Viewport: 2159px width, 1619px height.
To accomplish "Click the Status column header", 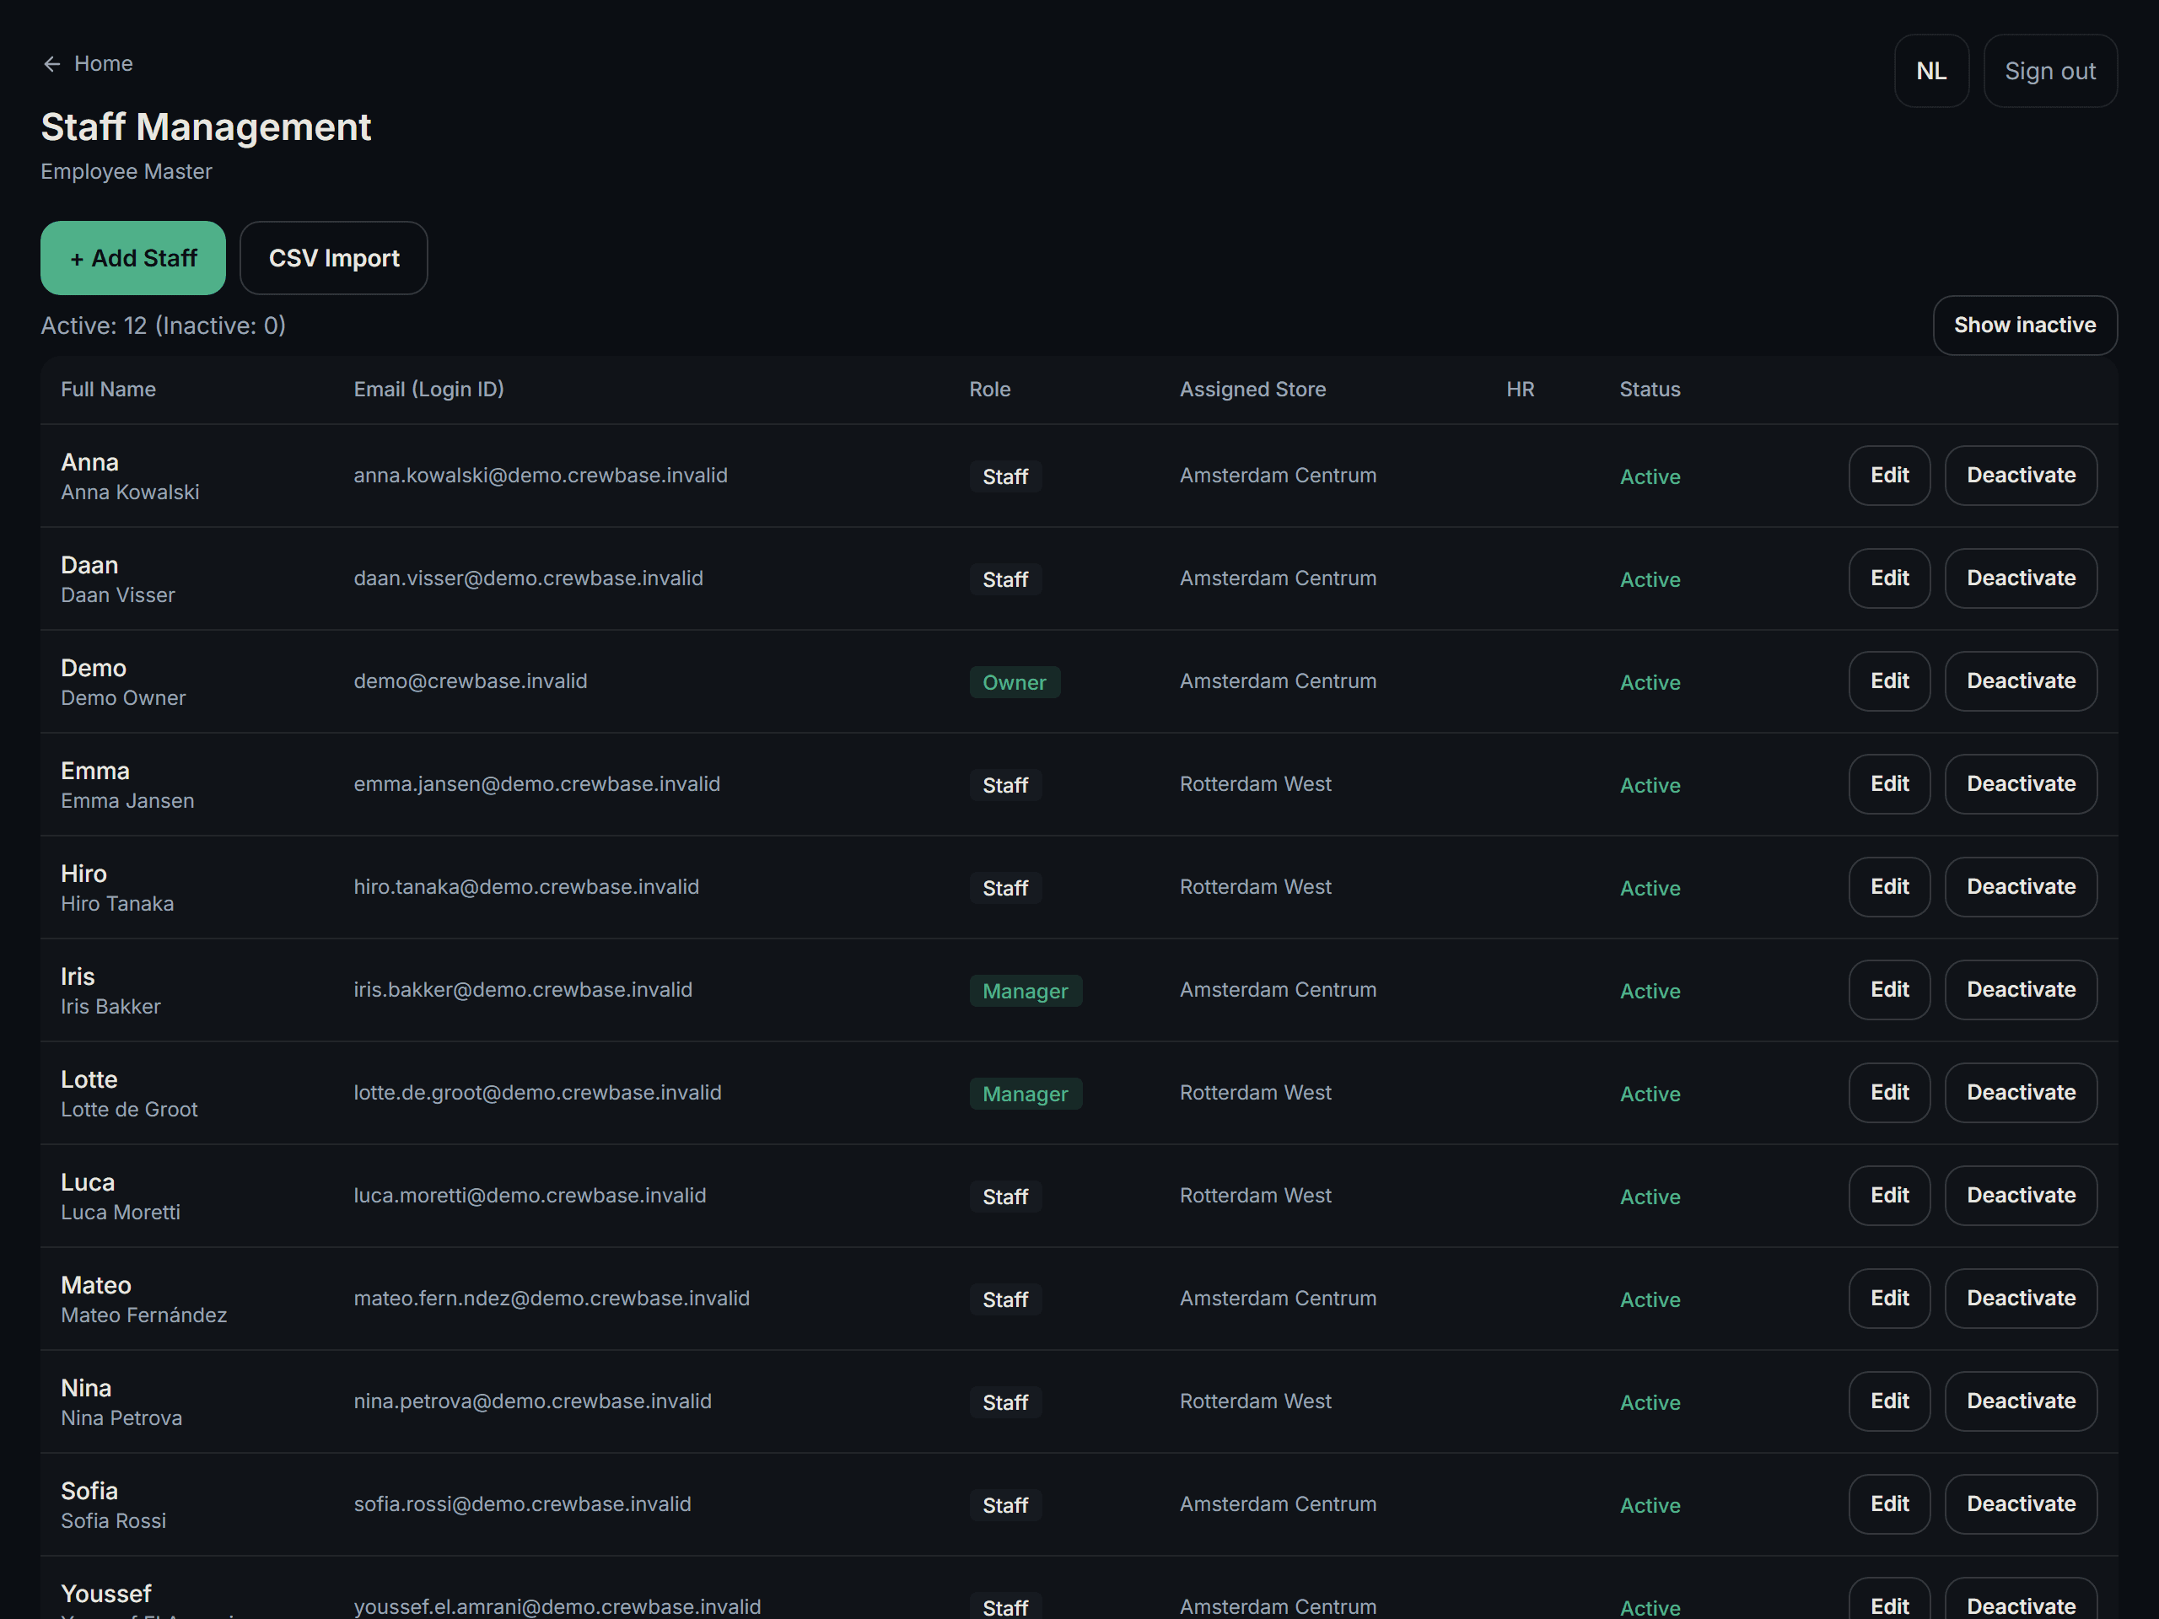I will [1650, 390].
